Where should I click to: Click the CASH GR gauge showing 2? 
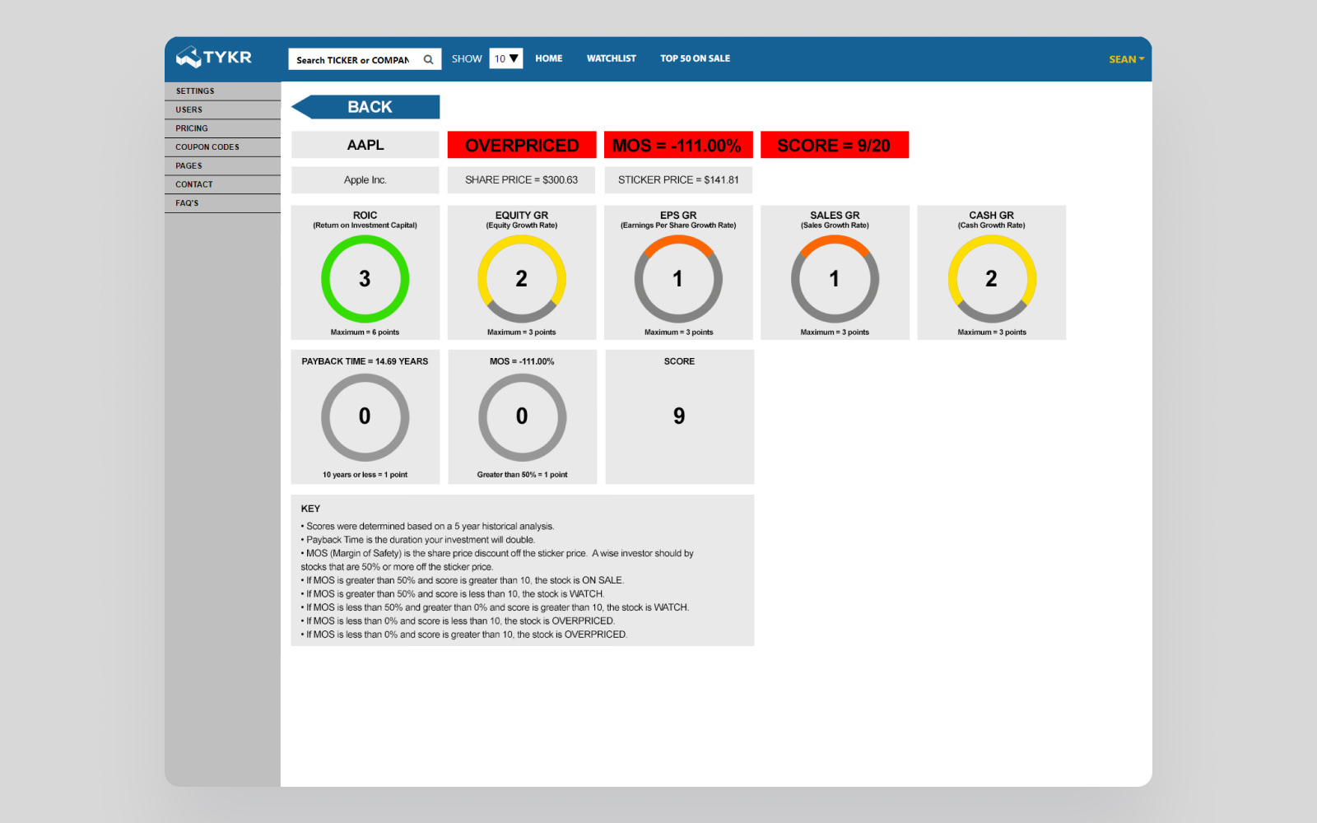[x=992, y=279]
